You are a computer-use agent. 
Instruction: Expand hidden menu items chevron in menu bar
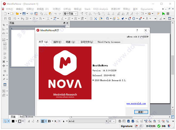[163, 9]
